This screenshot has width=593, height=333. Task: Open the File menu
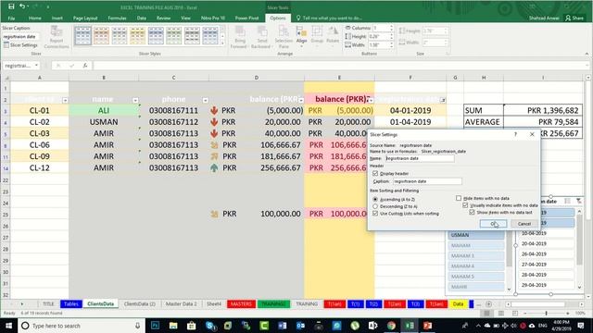point(11,18)
